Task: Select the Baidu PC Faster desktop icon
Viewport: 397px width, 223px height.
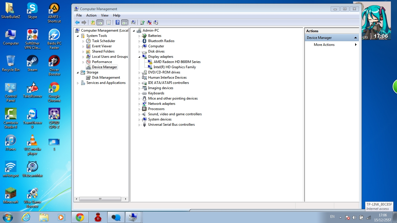Action: (54, 39)
